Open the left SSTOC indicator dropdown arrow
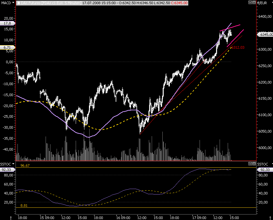This screenshot has height=220, width=273. pos(13,164)
